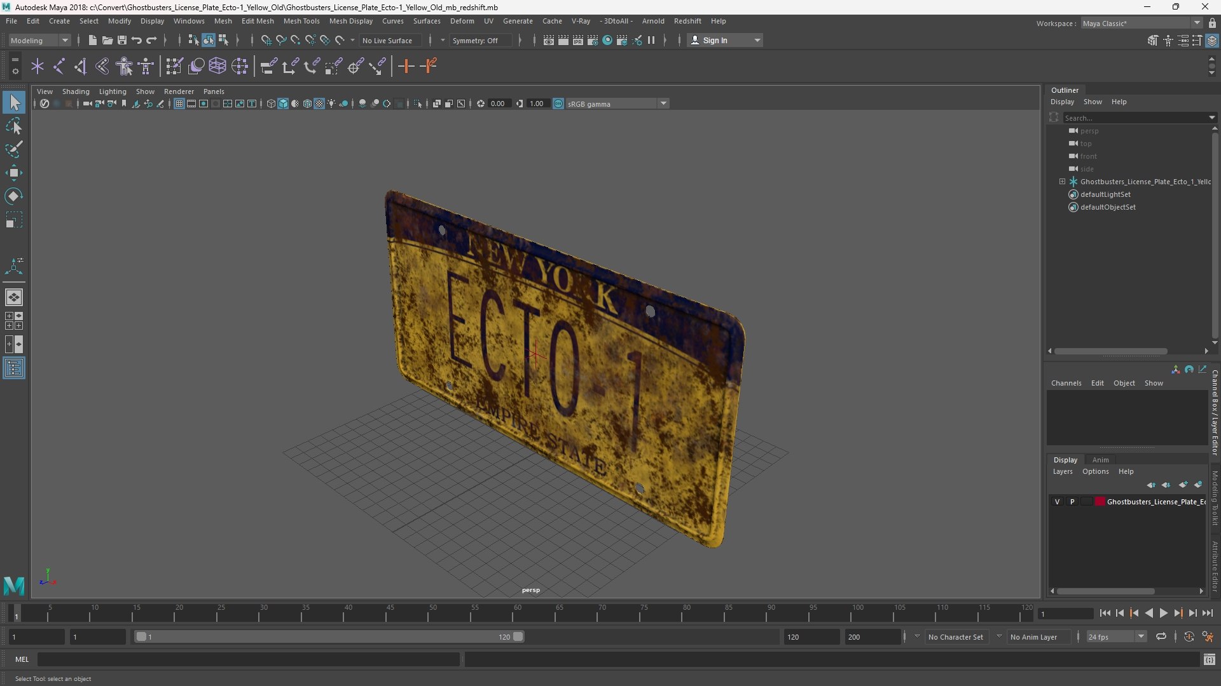The height and width of the screenshot is (686, 1221).
Task: Click the play forwards button
Action: tap(1163, 613)
